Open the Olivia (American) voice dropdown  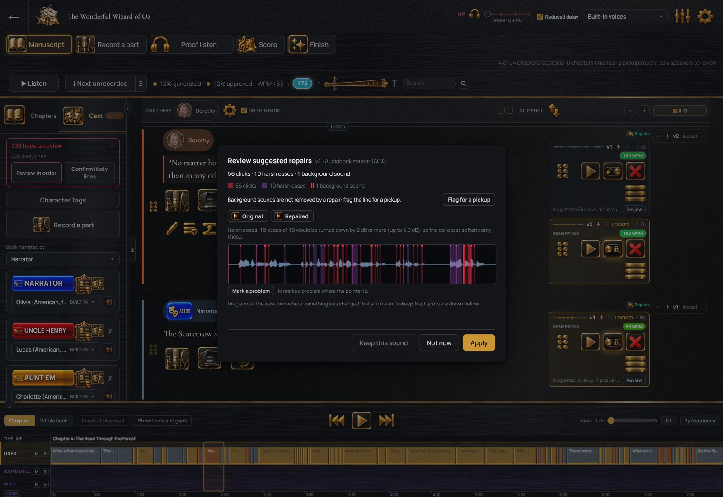pos(55,302)
